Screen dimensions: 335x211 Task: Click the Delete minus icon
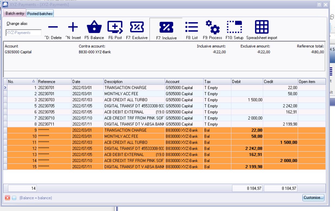pyautogui.click(x=53, y=27)
